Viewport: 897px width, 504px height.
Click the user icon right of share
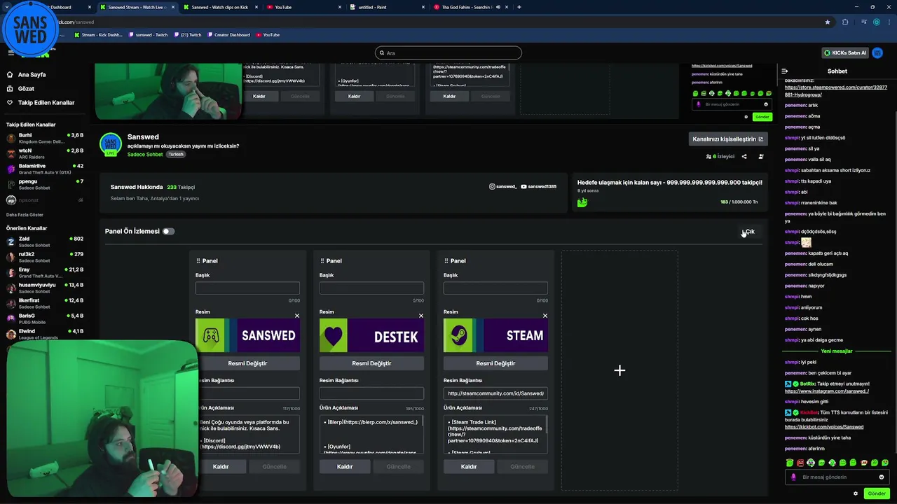click(761, 157)
